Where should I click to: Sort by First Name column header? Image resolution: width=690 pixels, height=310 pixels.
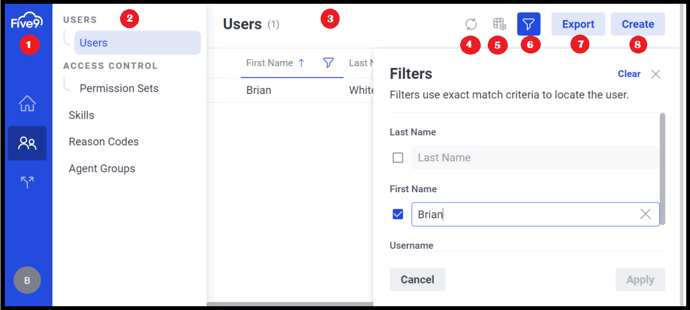[x=269, y=63]
